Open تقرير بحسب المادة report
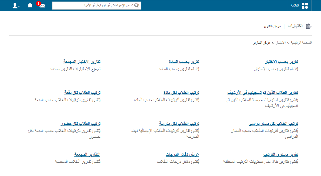 (x=184, y=62)
